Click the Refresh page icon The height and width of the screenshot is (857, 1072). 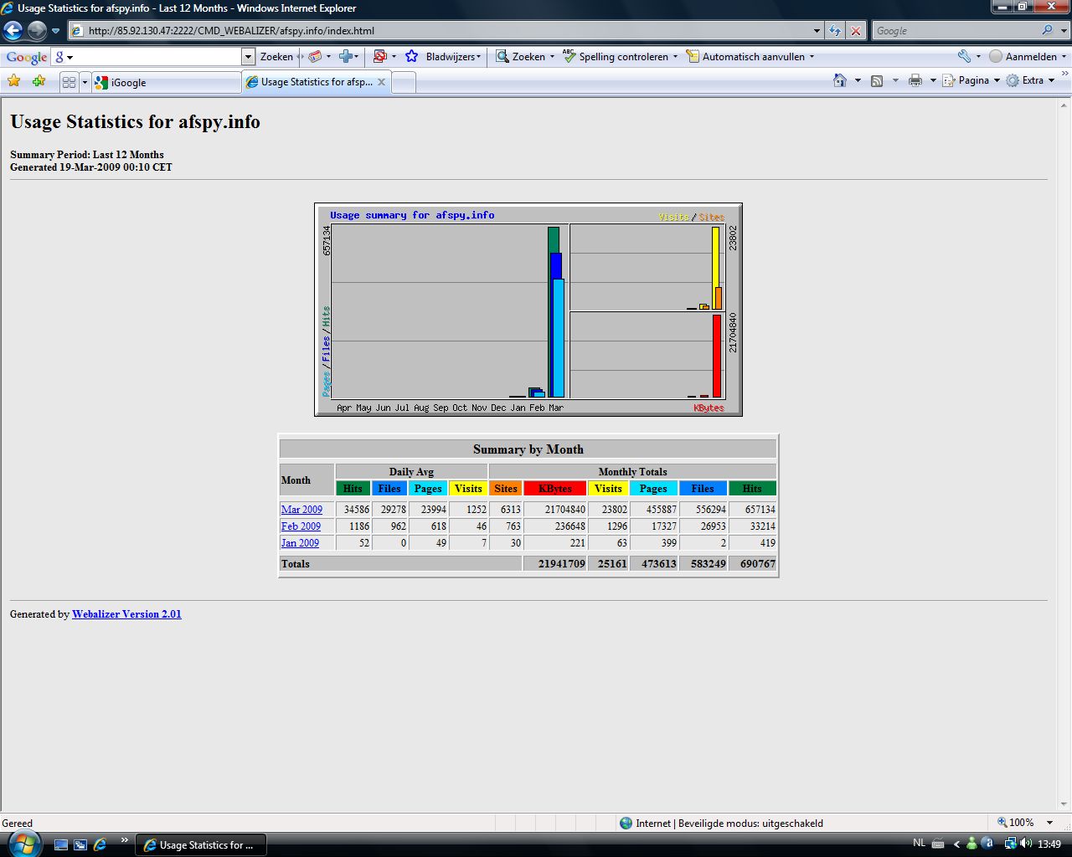(x=835, y=31)
